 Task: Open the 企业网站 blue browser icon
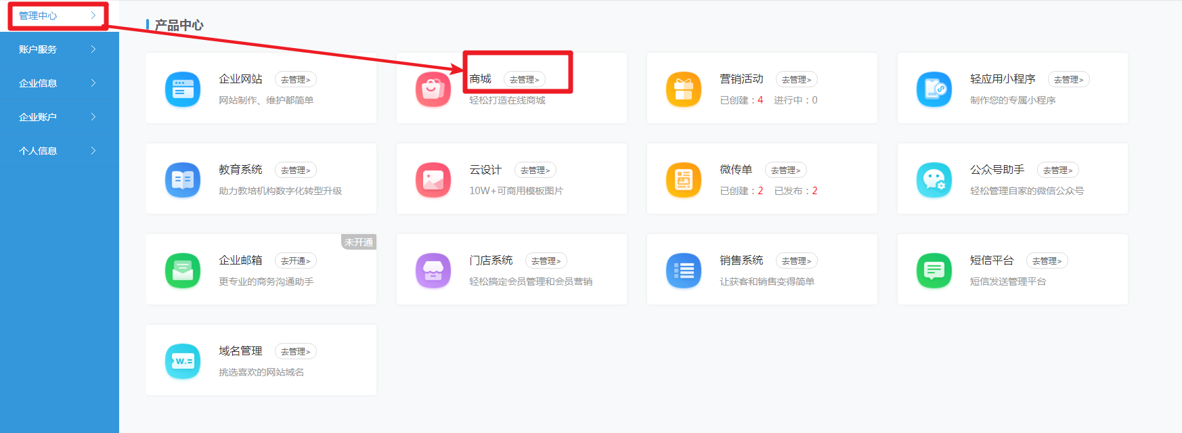pos(183,89)
